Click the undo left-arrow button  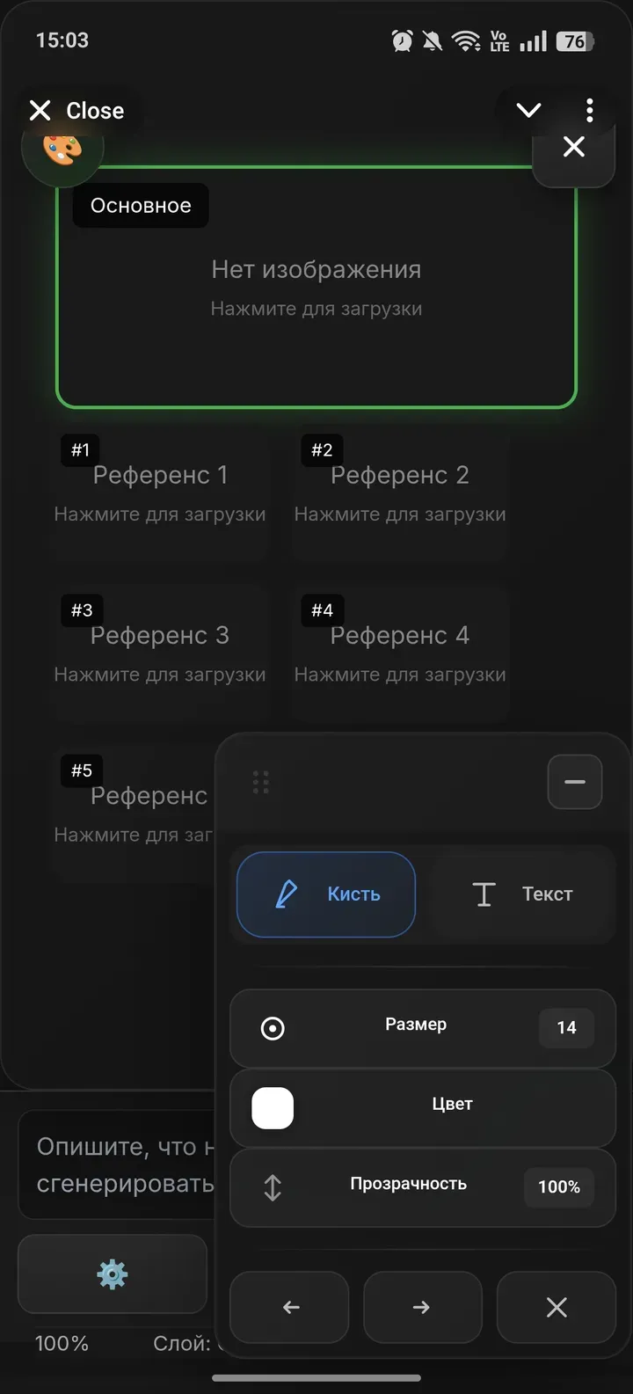(289, 1308)
